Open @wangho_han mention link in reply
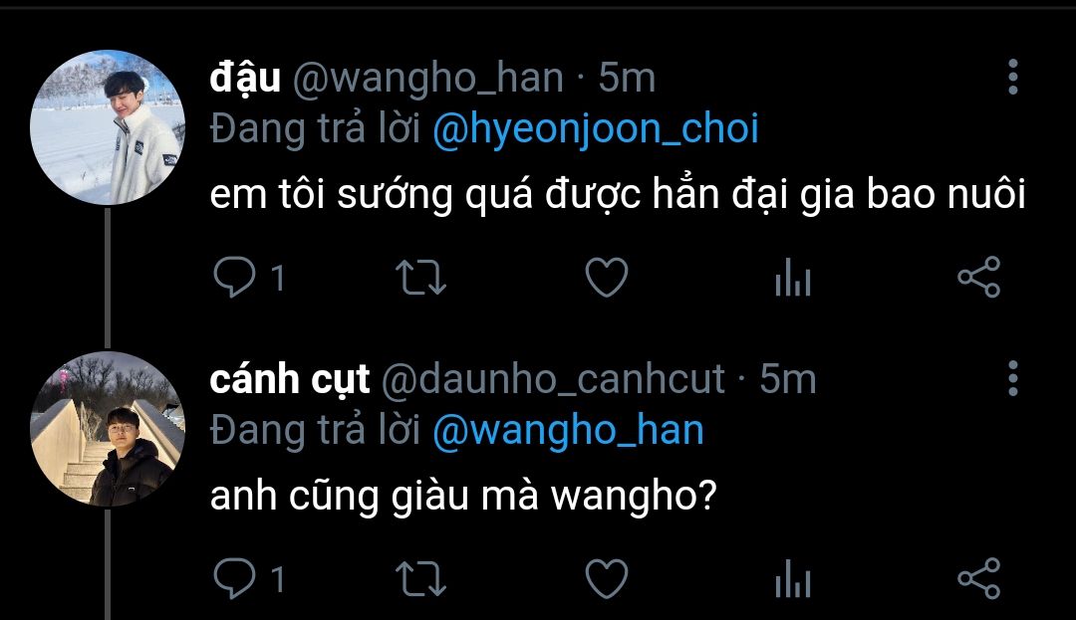Viewport: 1076px width, 620px height. 568,431
